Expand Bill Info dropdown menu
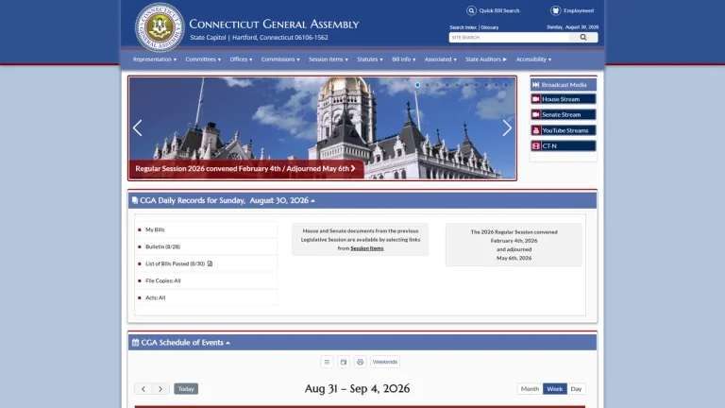This screenshot has height=408, width=725. (404, 59)
